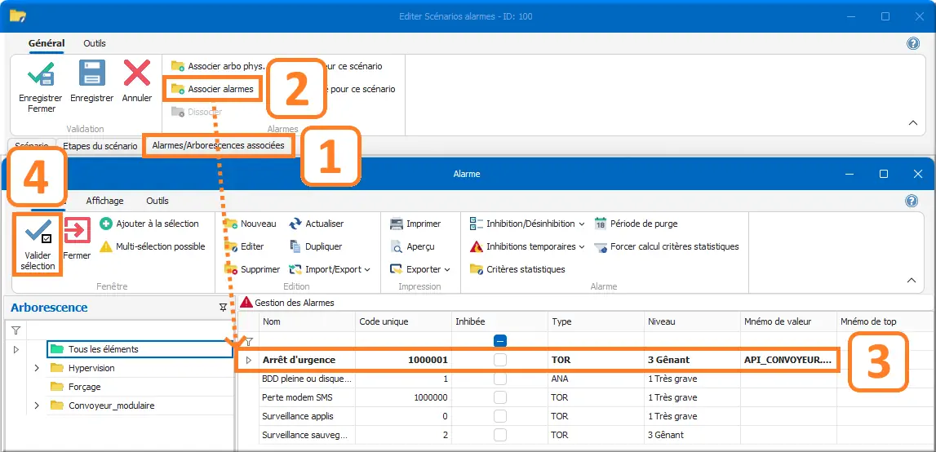
Task: Toggle Inhibée checkbox for Surveillance applis
Action: pyautogui.click(x=500, y=415)
